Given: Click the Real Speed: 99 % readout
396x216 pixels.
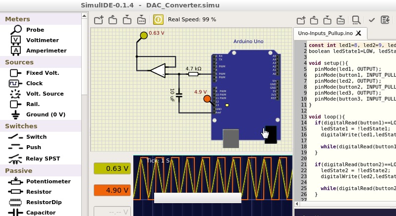Looking at the screenshot, I should coord(192,19).
